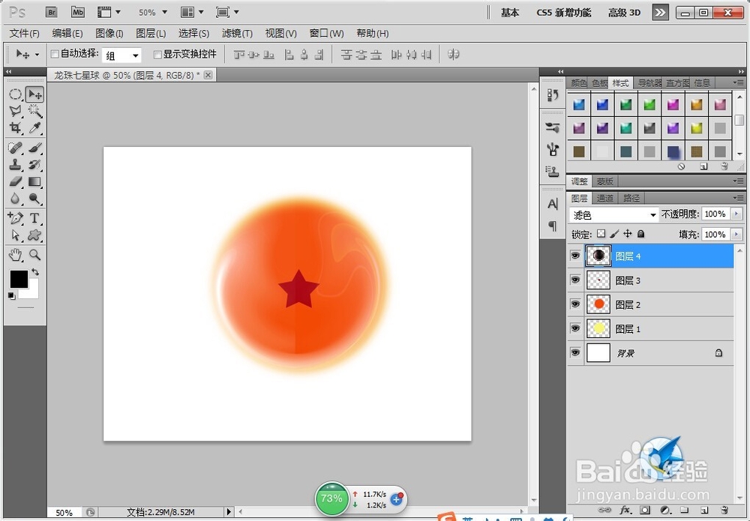This screenshot has width=750, height=521.
Task: Switch to the 导航器 tab
Action: [650, 83]
